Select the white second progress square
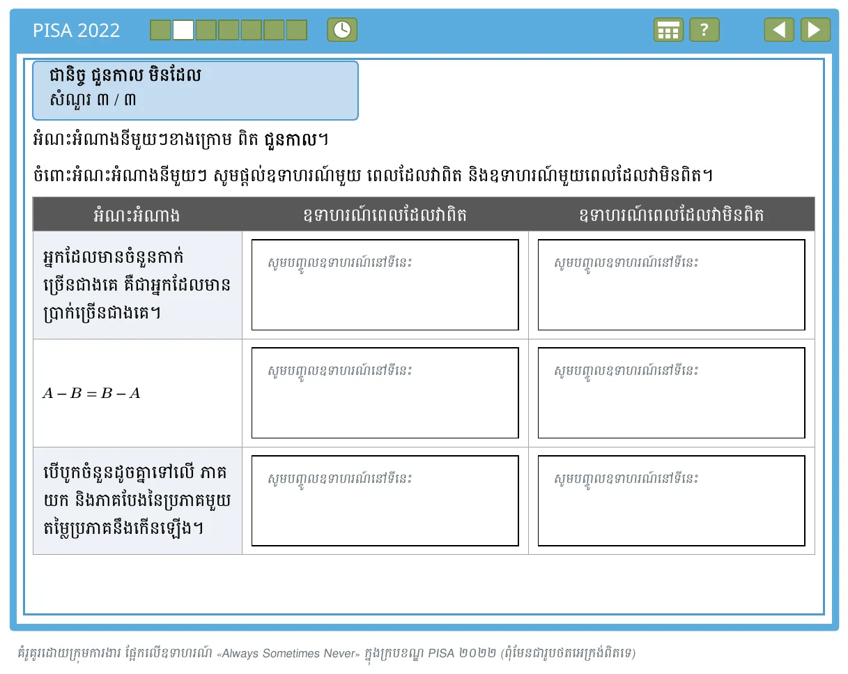The width and height of the screenshot is (848, 674). pyautogui.click(x=183, y=30)
